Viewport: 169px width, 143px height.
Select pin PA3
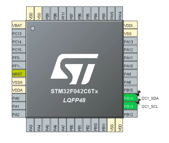pyautogui.click(x=30, y=125)
